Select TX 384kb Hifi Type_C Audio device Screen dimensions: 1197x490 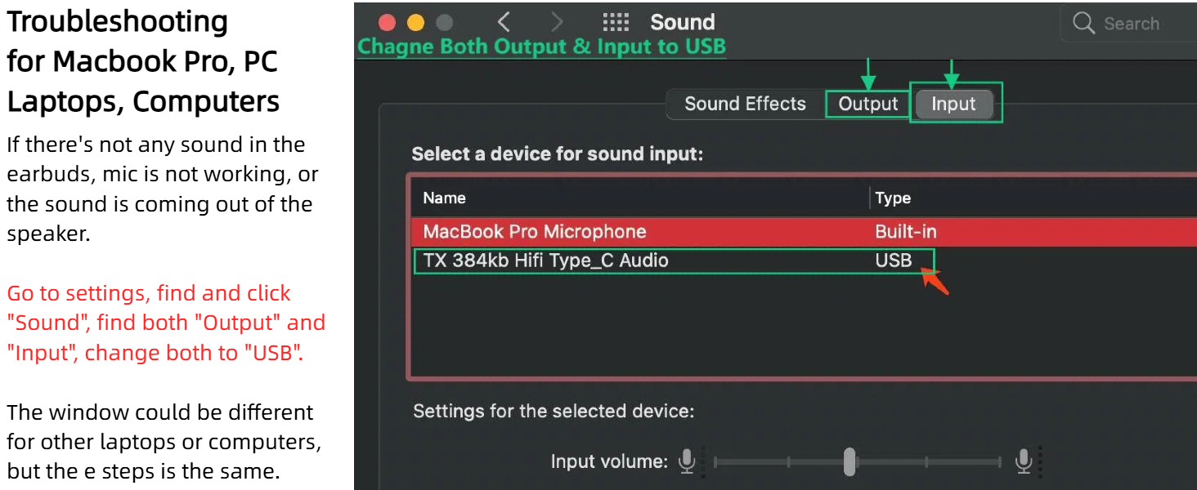546,261
